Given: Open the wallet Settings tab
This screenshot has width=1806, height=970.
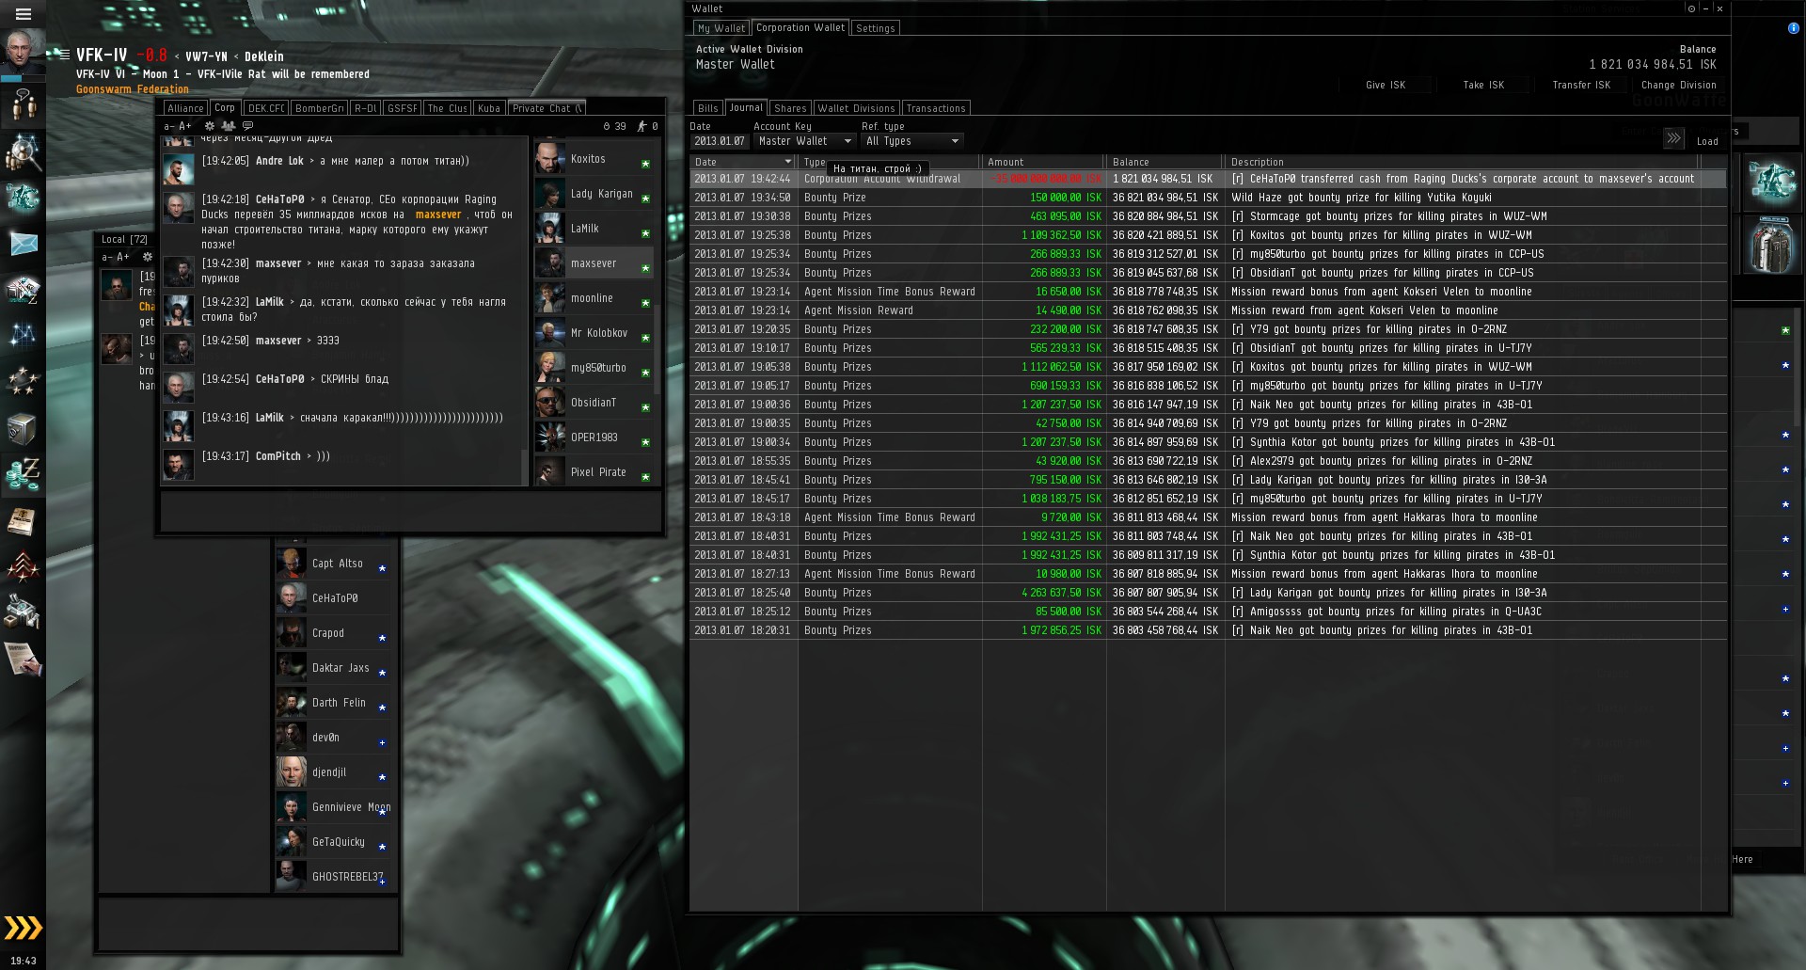Looking at the screenshot, I should [876, 28].
